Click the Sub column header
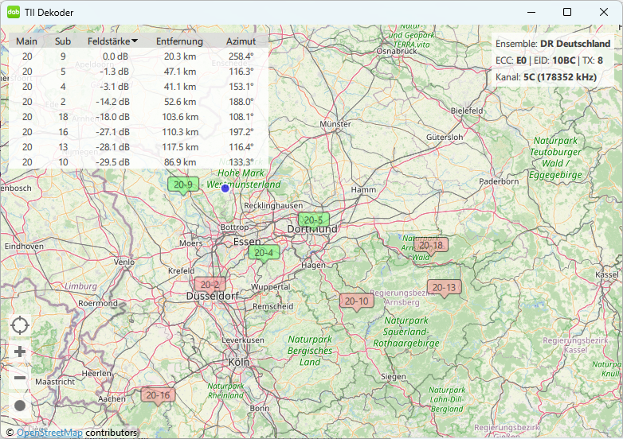This screenshot has width=623, height=439. [63, 41]
